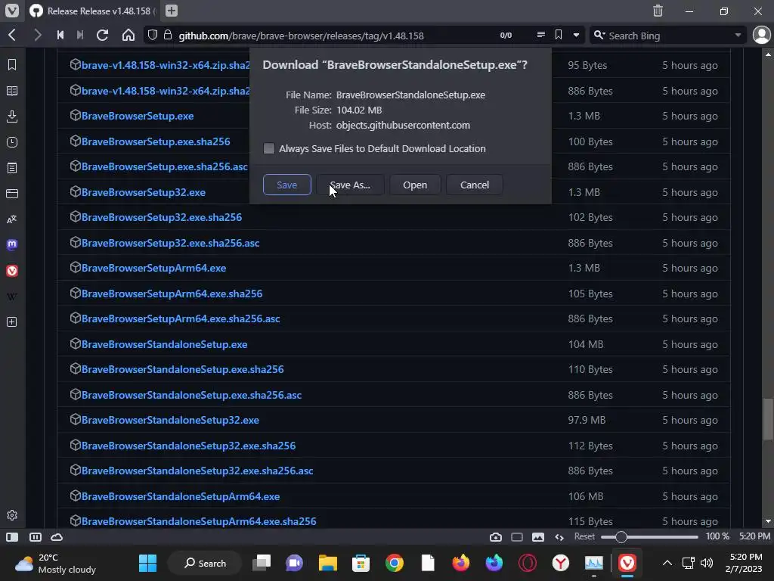Open the weather widget

55,563
